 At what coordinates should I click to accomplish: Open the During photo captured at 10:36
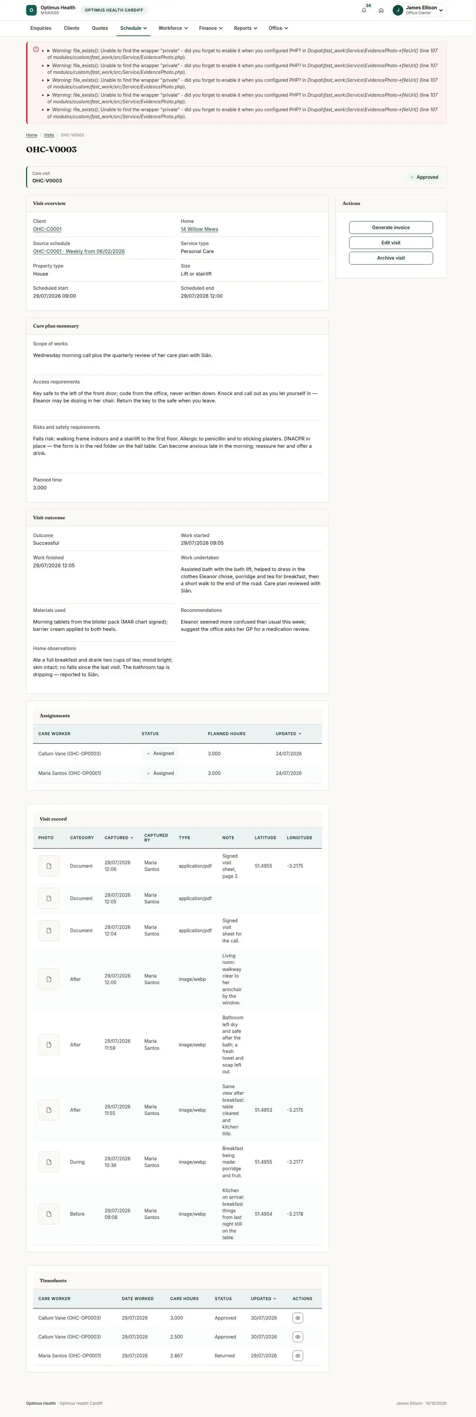[x=49, y=1162]
